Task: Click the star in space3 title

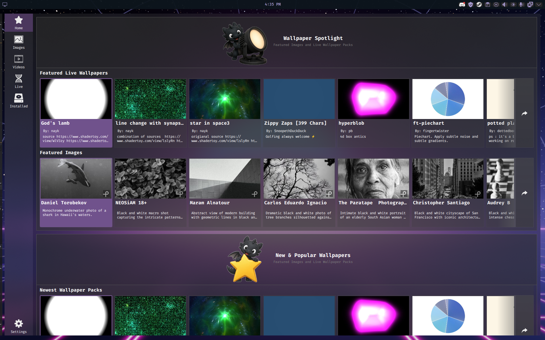Action: [x=209, y=123]
